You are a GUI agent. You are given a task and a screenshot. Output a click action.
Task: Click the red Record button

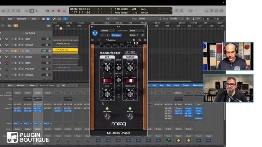pos(59,11)
